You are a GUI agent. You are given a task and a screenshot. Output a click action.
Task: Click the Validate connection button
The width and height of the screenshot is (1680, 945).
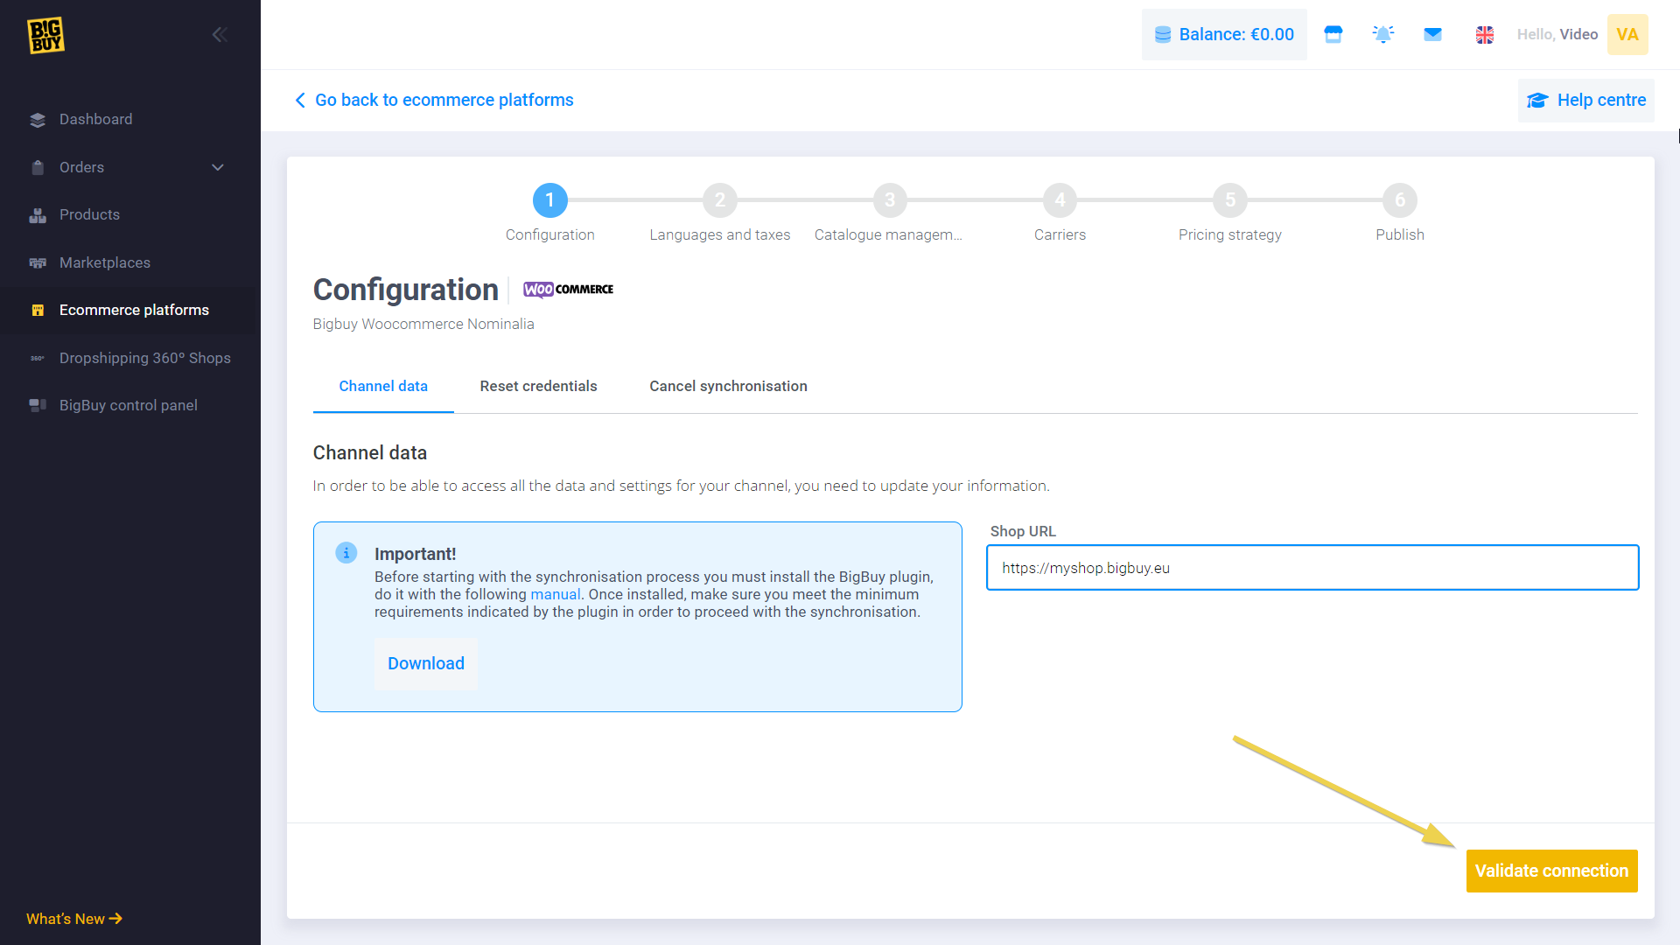click(x=1550, y=871)
